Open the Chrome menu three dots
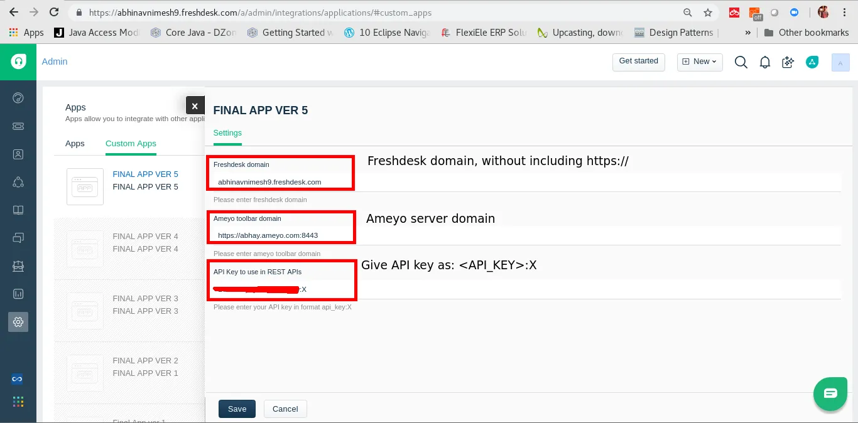The height and width of the screenshot is (423, 858). coord(845,13)
